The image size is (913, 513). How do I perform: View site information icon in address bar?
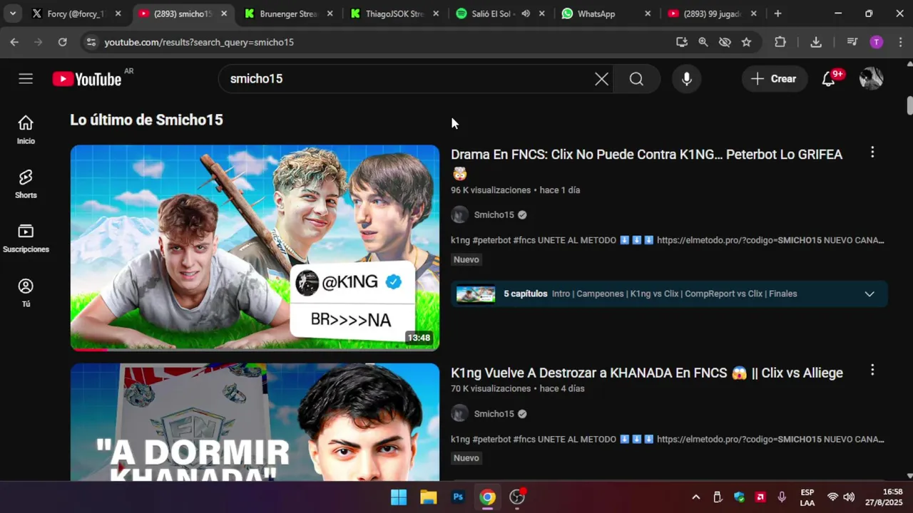pos(91,42)
